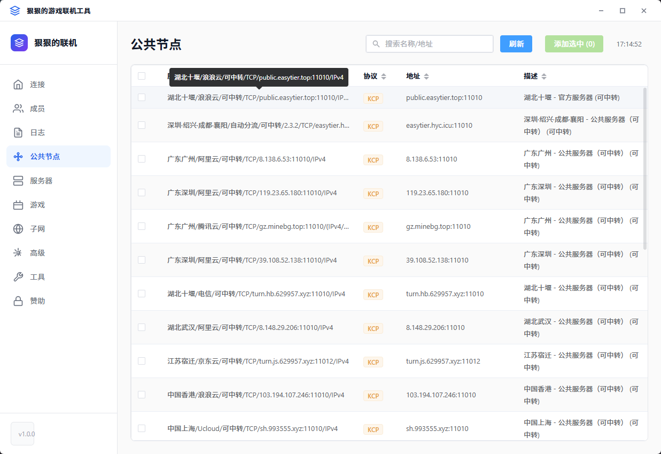Click the 游戏 calendar-style icon
Screen dimensions: 661x454
(x=18, y=205)
